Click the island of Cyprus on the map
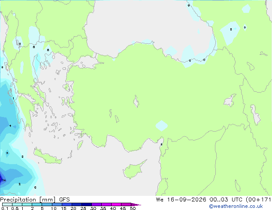This screenshot has width=272, height=210. [x=133, y=170]
